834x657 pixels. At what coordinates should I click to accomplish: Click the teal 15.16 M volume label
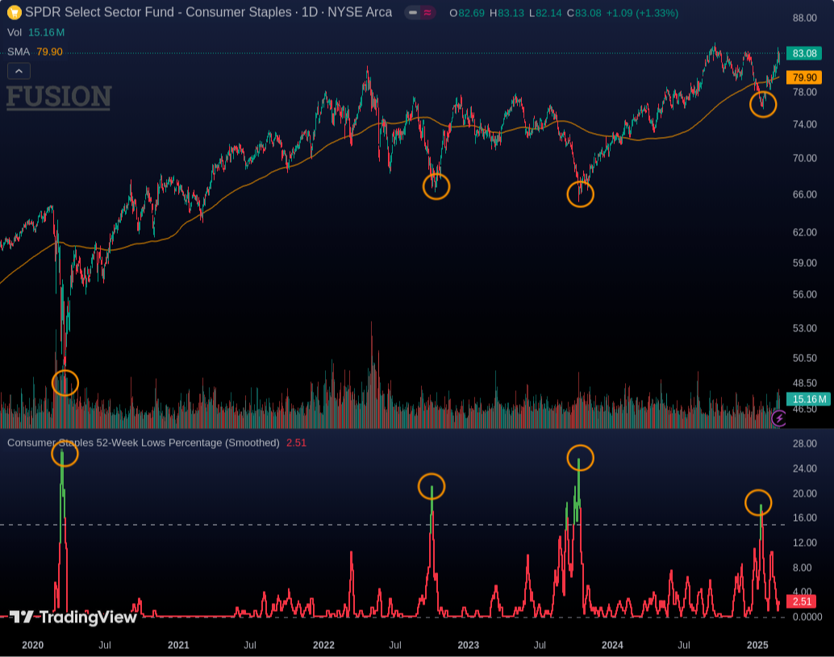pyautogui.click(x=808, y=399)
